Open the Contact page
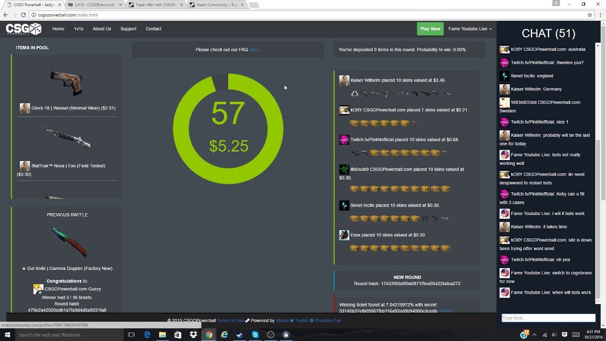This screenshot has height=341, width=606. tap(153, 29)
